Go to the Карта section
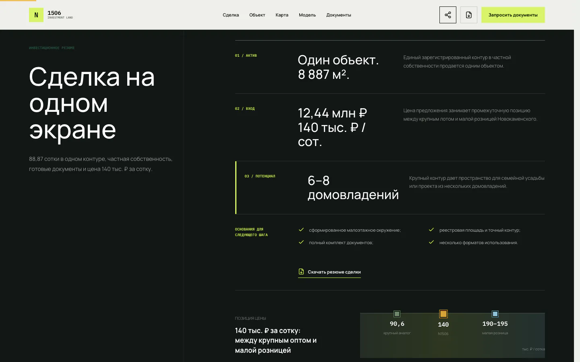The image size is (580, 362). pyautogui.click(x=282, y=15)
